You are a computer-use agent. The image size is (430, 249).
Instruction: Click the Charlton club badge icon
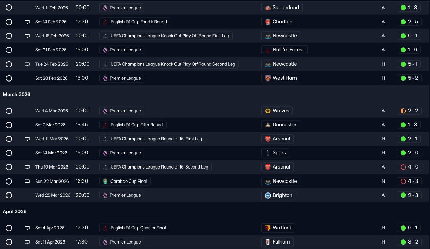(268, 22)
